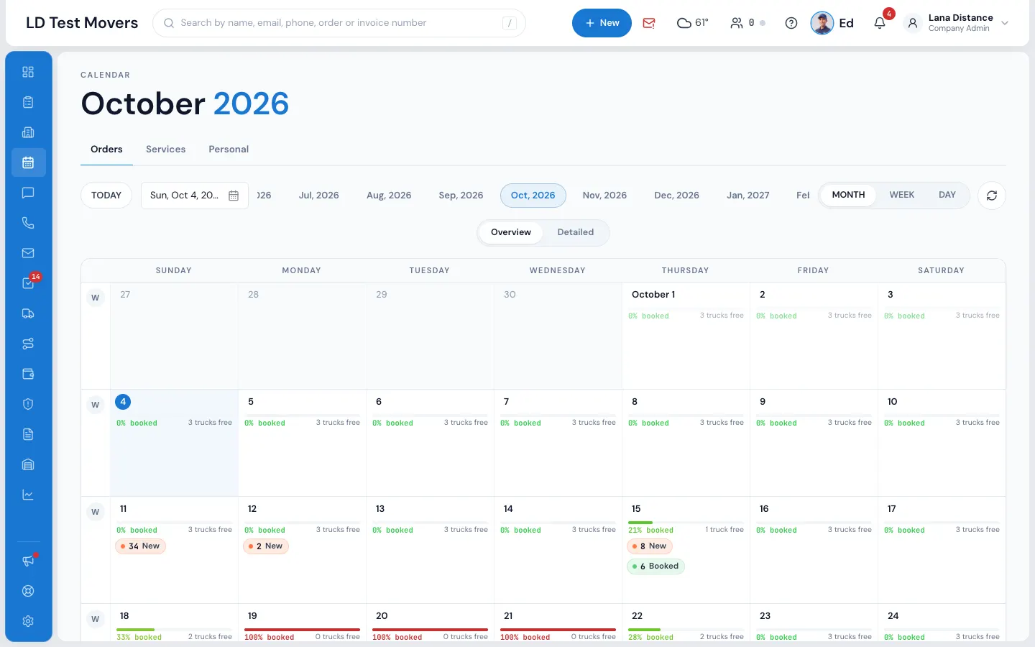
Task: Click the 21% booked bar on October 15
Action: click(686, 523)
